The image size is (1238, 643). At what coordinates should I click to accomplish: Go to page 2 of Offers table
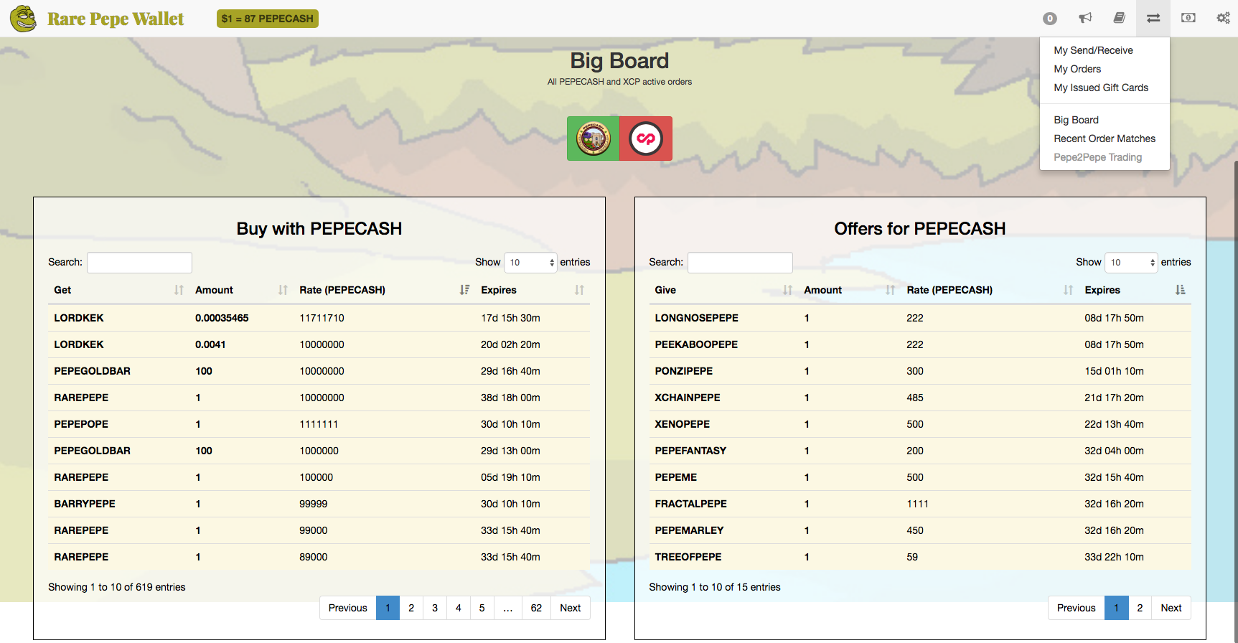point(1140,608)
